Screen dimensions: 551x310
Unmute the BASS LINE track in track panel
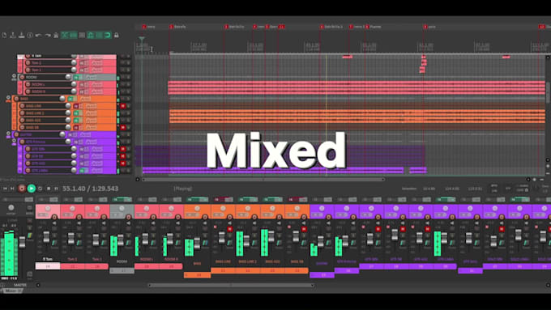coord(123,106)
